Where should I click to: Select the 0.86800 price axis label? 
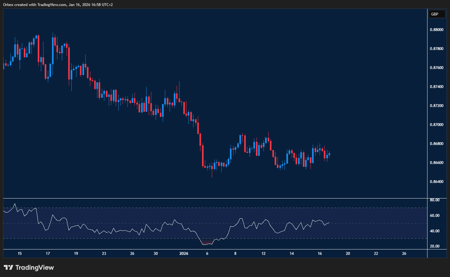click(x=436, y=144)
